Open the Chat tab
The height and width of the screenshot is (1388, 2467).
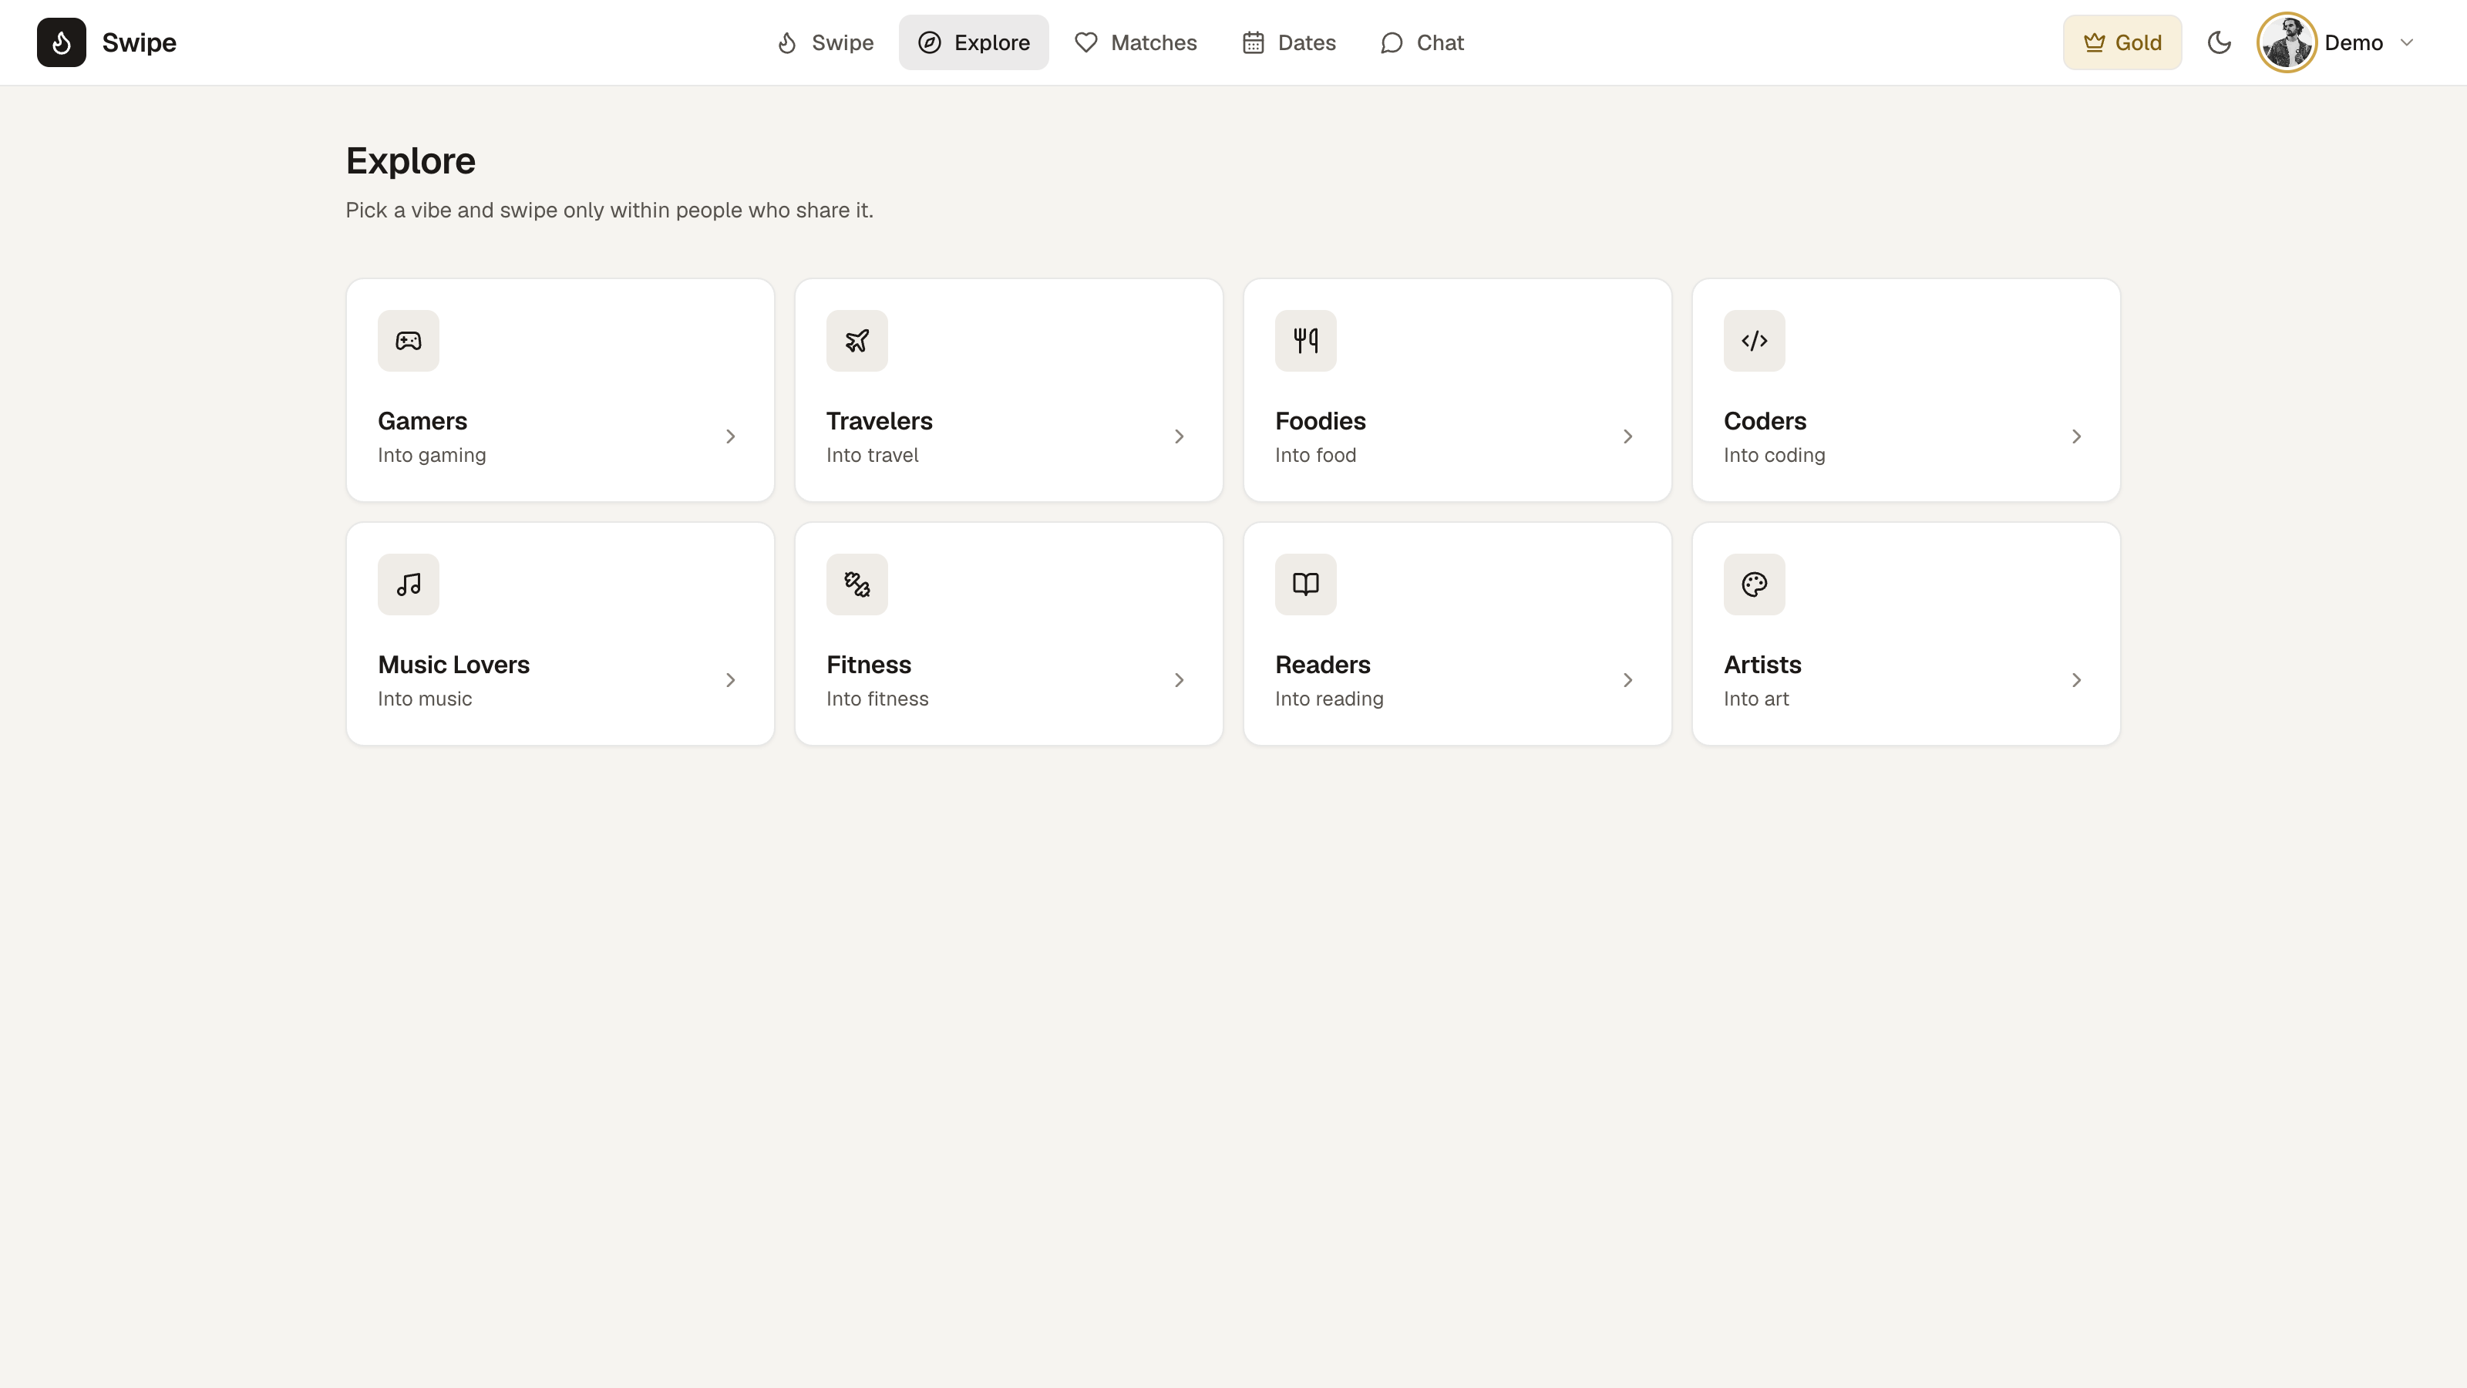(x=1422, y=42)
